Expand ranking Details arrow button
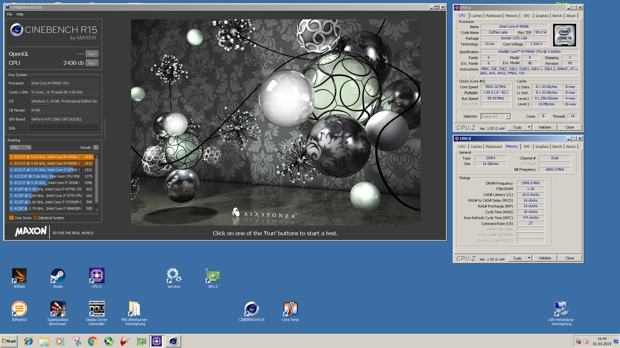620x348 pixels. [96, 148]
